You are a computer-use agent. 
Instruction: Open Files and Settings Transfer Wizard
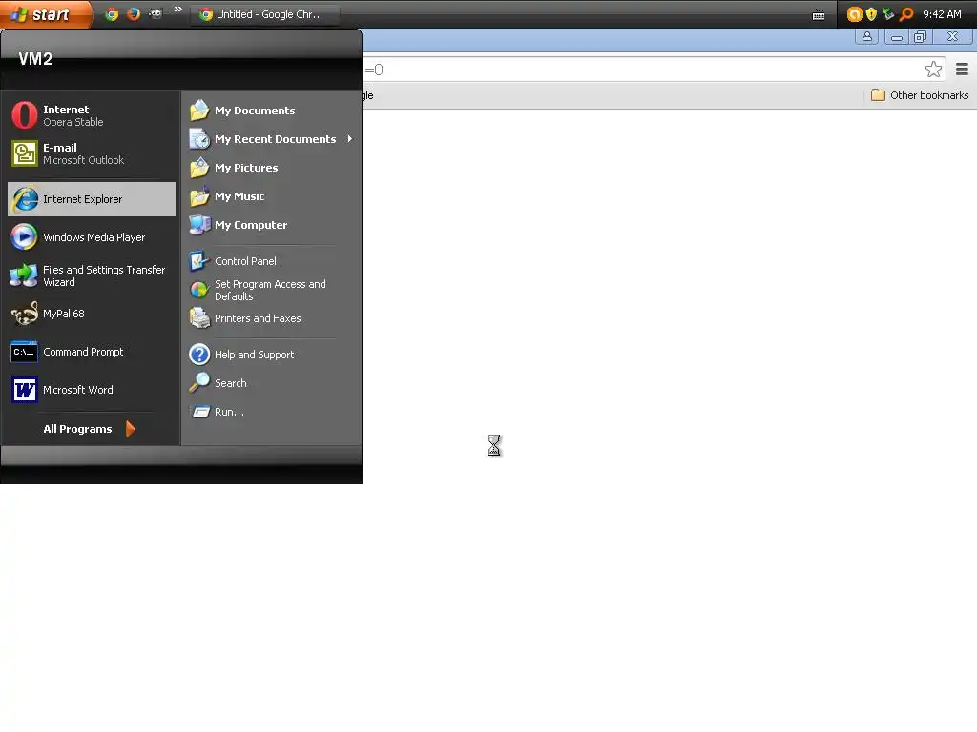pos(91,275)
